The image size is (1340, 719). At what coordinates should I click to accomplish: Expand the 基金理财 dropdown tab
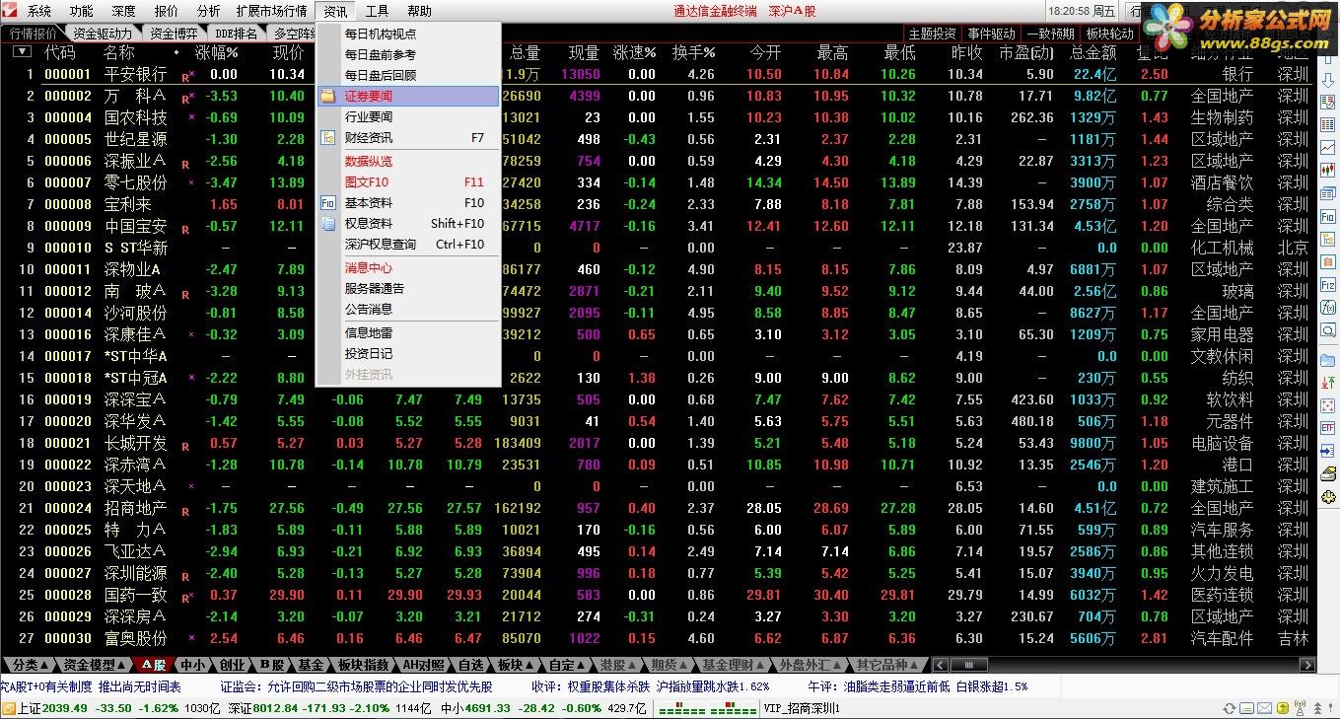click(733, 665)
